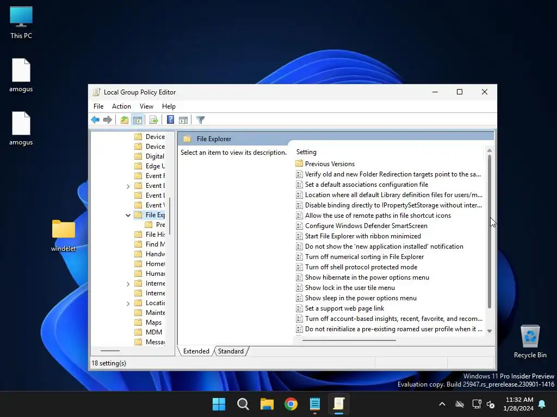The height and width of the screenshot is (417, 557).
Task: Select the Digital tree folder
Action: [150, 156]
